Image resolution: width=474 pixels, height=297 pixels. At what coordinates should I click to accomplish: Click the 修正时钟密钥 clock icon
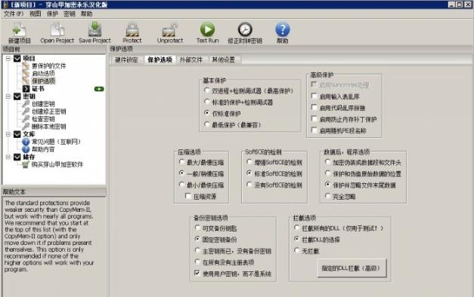245,29
